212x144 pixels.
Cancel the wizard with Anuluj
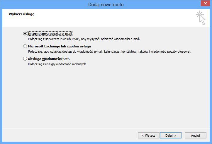(196, 135)
